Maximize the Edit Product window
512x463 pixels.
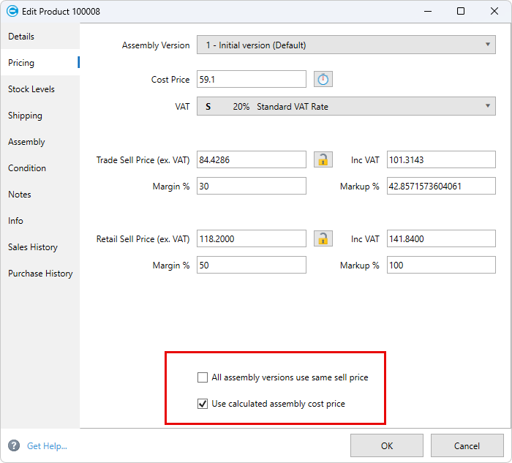460,11
